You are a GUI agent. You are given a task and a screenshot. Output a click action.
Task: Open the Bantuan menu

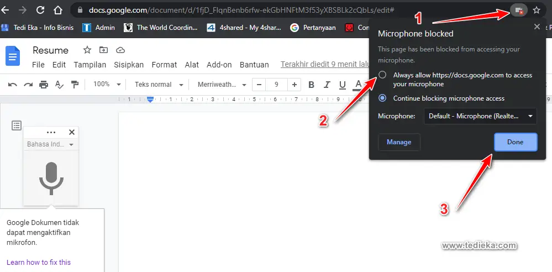(x=254, y=65)
